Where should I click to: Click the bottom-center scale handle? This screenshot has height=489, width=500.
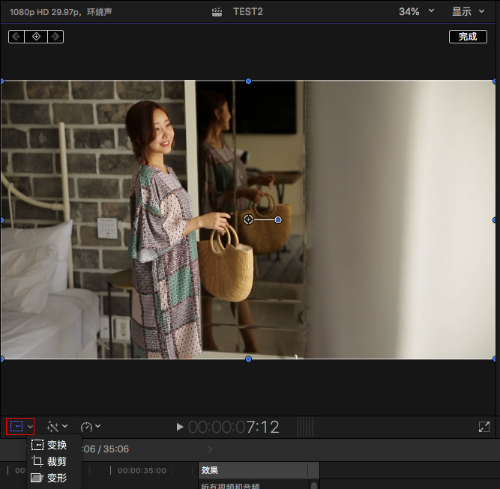[x=248, y=359]
